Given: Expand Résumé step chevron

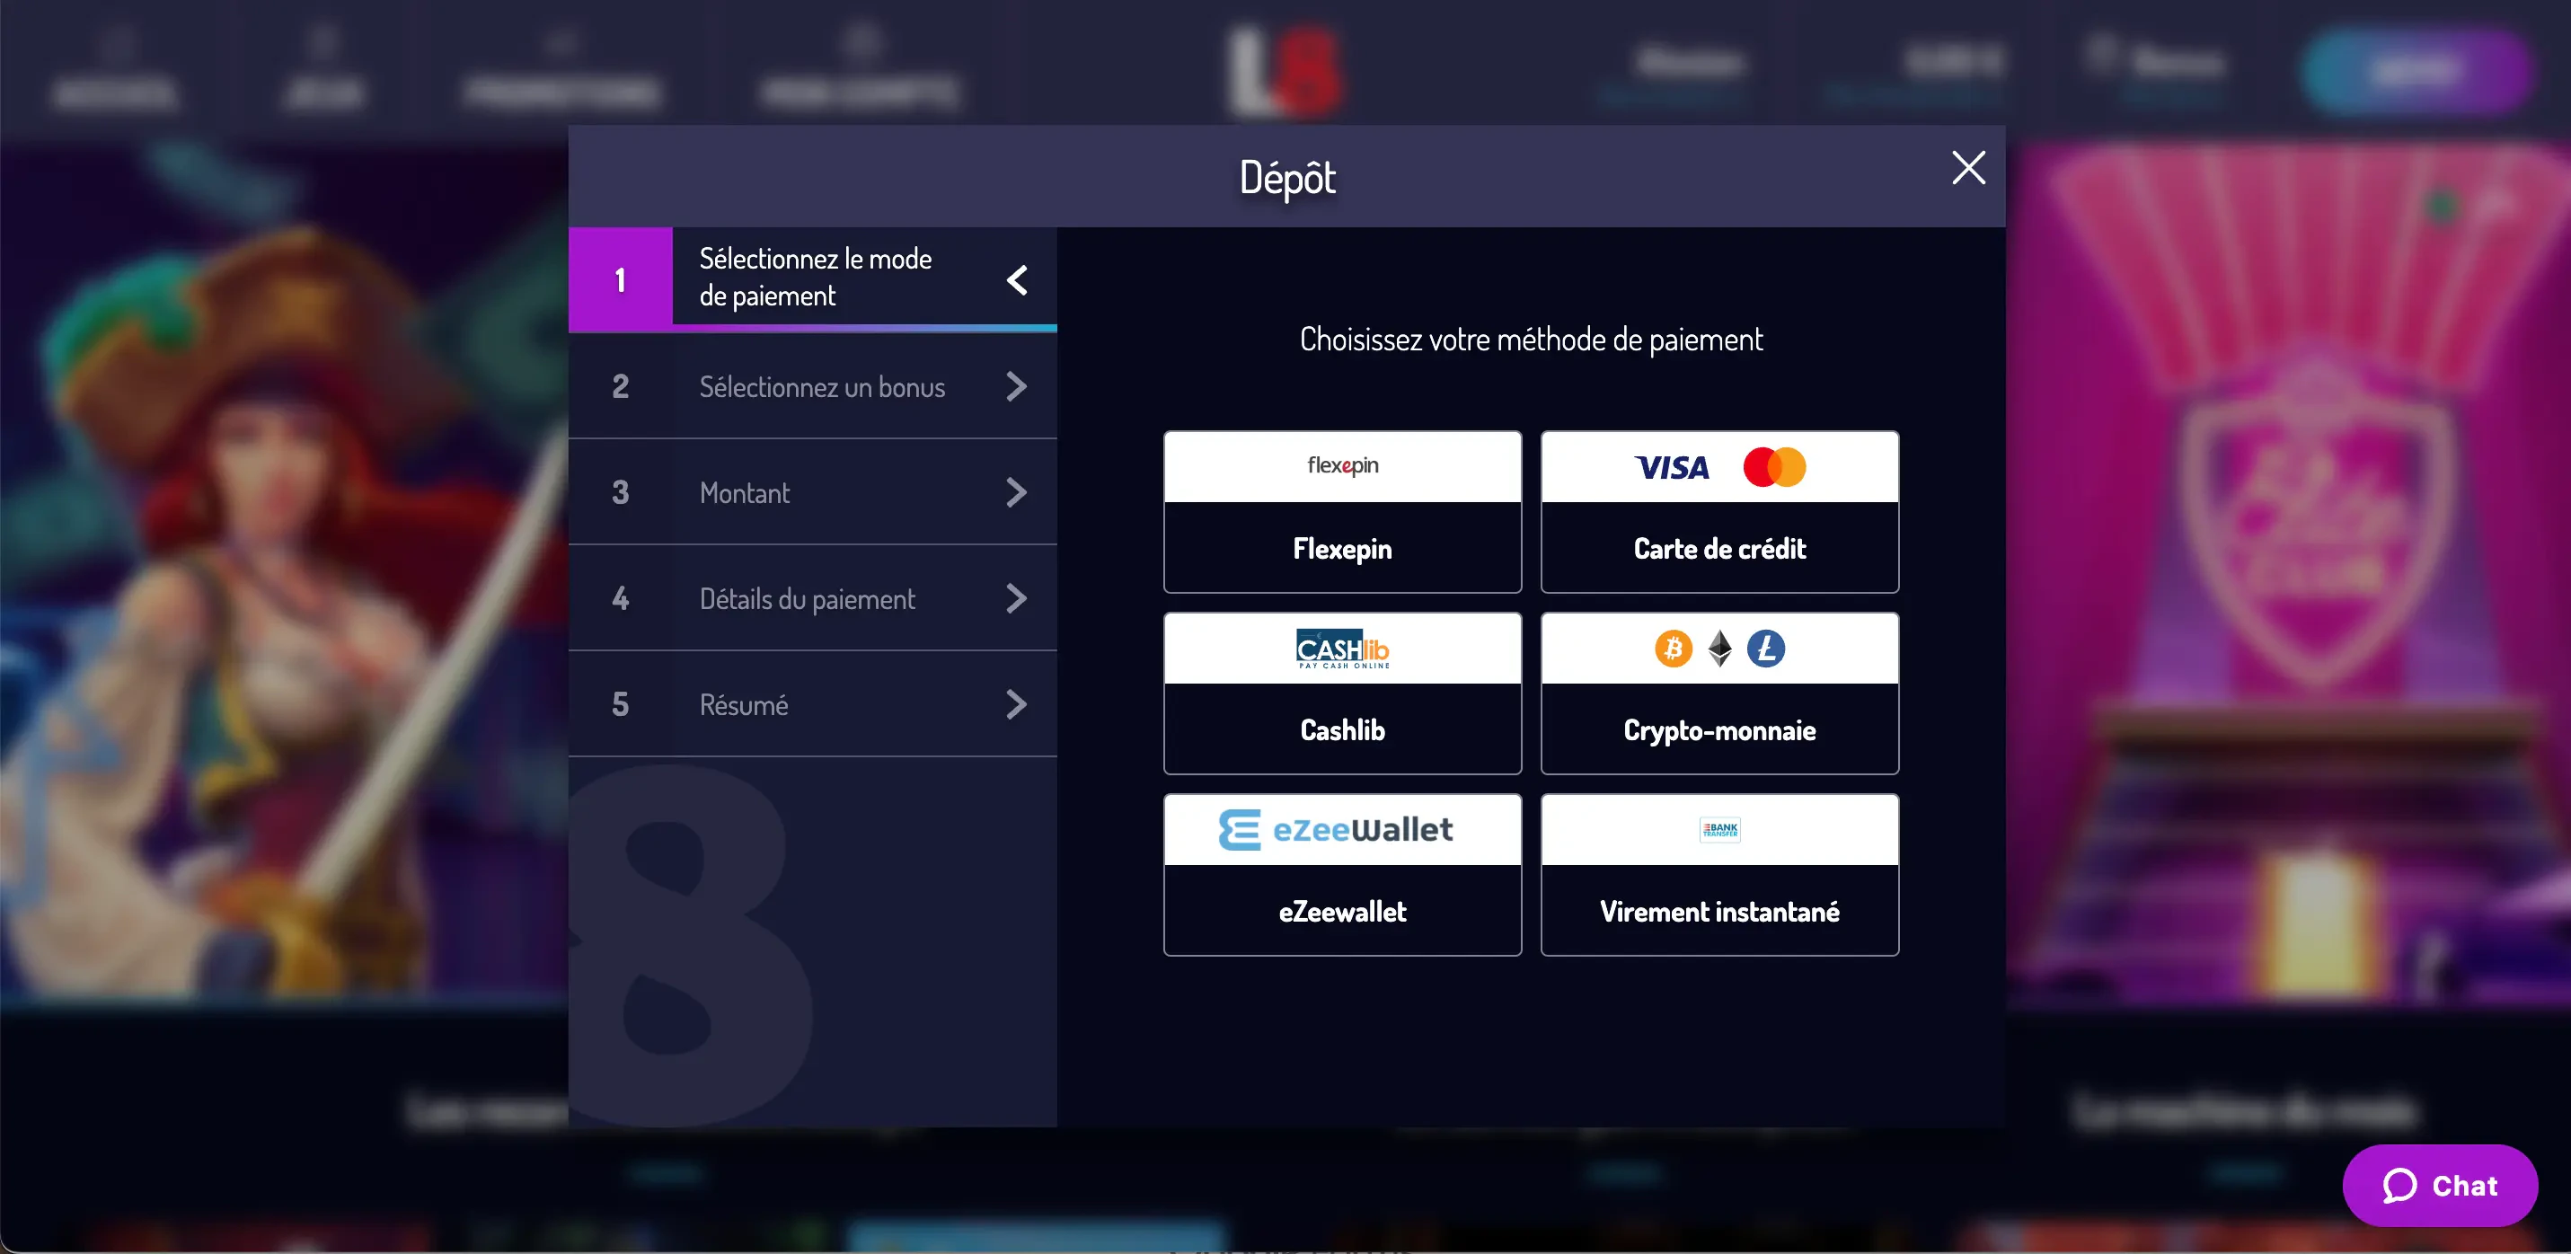Looking at the screenshot, I should tap(1017, 704).
